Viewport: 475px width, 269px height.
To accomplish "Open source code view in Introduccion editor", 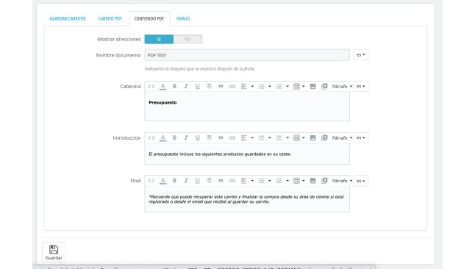I will pyautogui.click(x=151, y=138).
